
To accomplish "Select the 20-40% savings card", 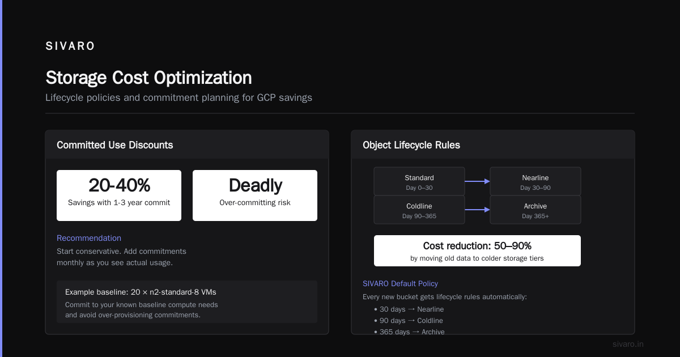I will click(x=119, y=195).
